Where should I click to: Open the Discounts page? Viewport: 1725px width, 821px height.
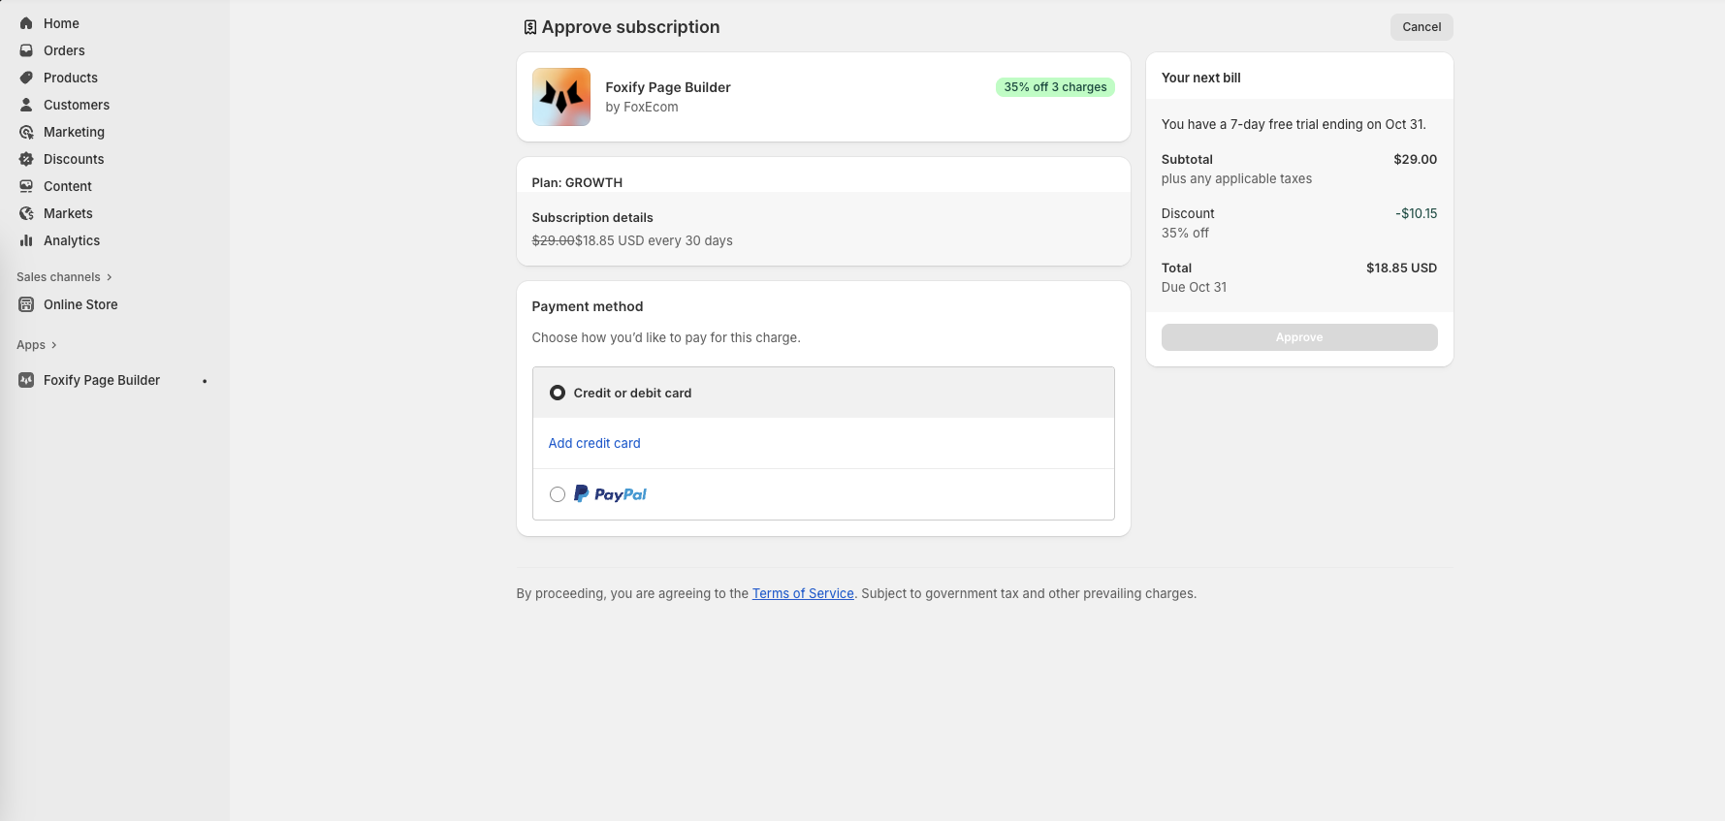point(74,159)
